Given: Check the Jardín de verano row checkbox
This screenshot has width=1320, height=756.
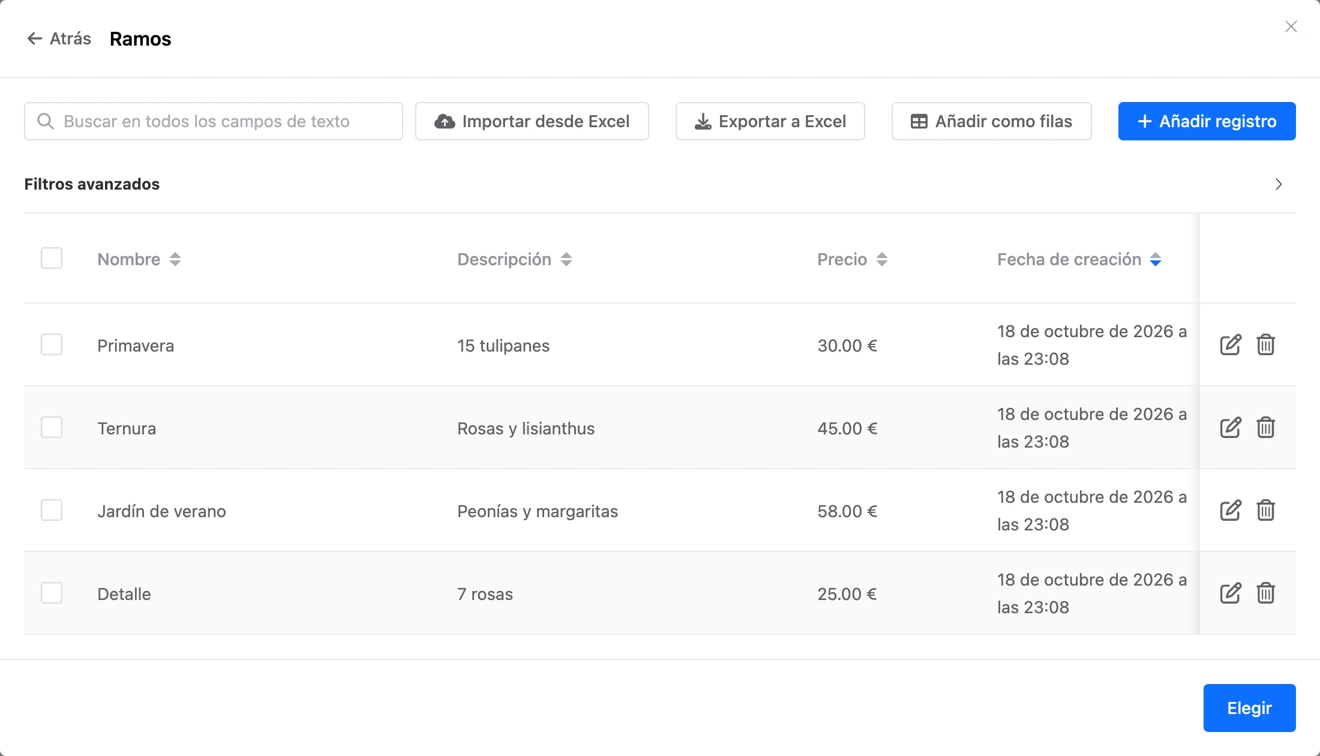Looking at the screenshot, I should point(52,510).
